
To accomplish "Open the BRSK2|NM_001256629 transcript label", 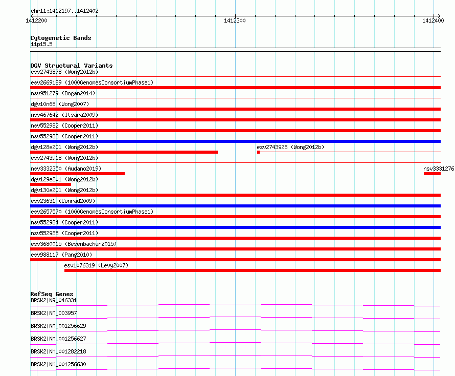I will click(x=58, y=326).
